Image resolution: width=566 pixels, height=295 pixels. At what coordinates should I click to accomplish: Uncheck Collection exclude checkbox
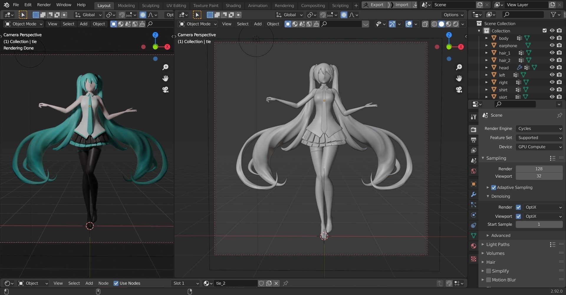tap(544, 31)
